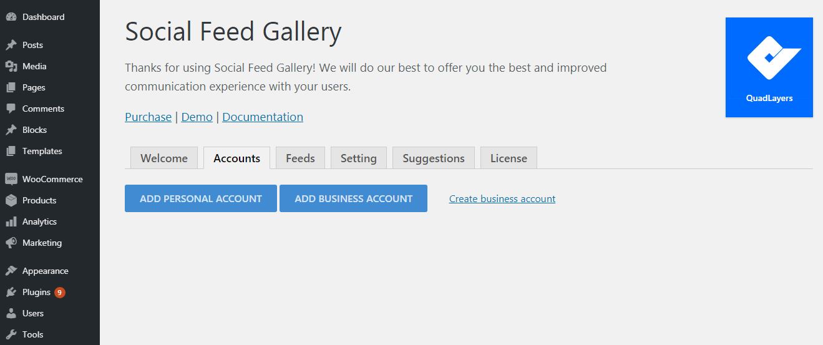Open the Documentation link
This screenshot has height=345, width=823.
click(263, 117)
